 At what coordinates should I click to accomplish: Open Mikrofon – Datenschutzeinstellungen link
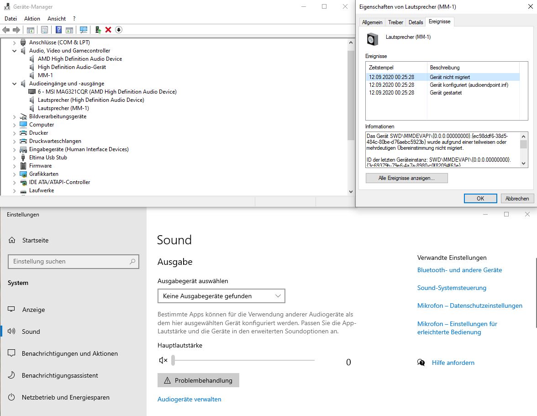[470, 305]
